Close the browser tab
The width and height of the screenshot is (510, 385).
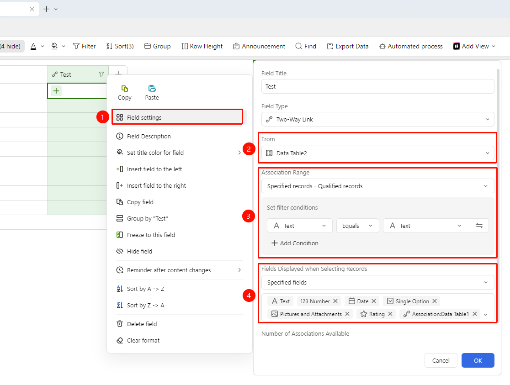click(x=32, y=9)
